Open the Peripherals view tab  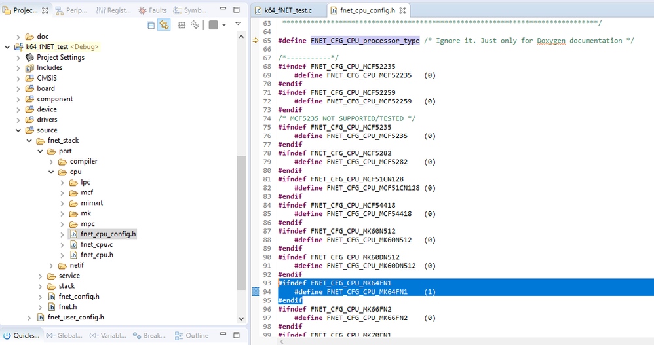pyautogui.click(x=71, y=10)
